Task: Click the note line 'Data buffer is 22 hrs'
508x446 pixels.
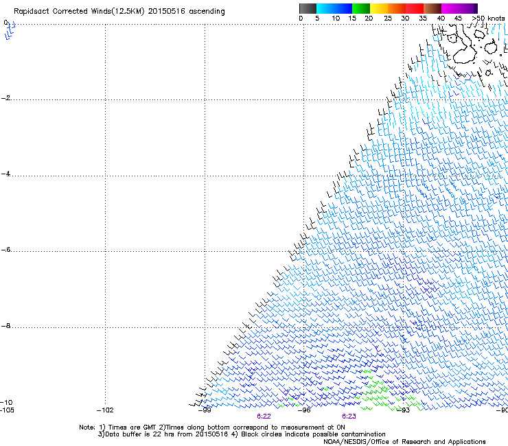Action: click(141, 434)
